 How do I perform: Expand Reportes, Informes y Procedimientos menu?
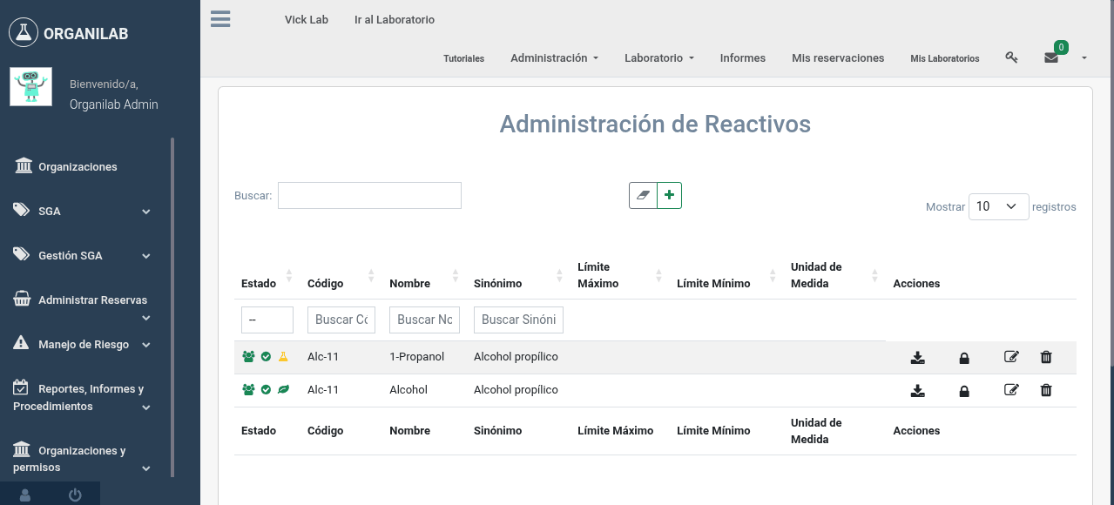(x=83, y=397)
